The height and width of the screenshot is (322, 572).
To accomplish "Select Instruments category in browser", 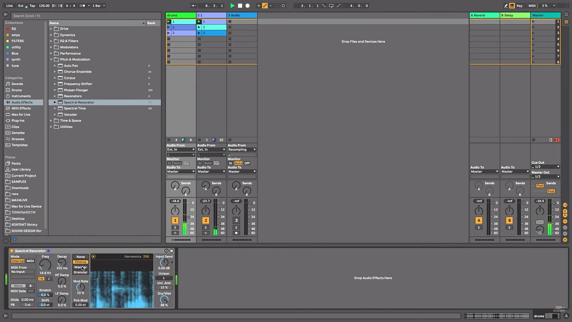I will pyautogui.click(x=21, y=96).
